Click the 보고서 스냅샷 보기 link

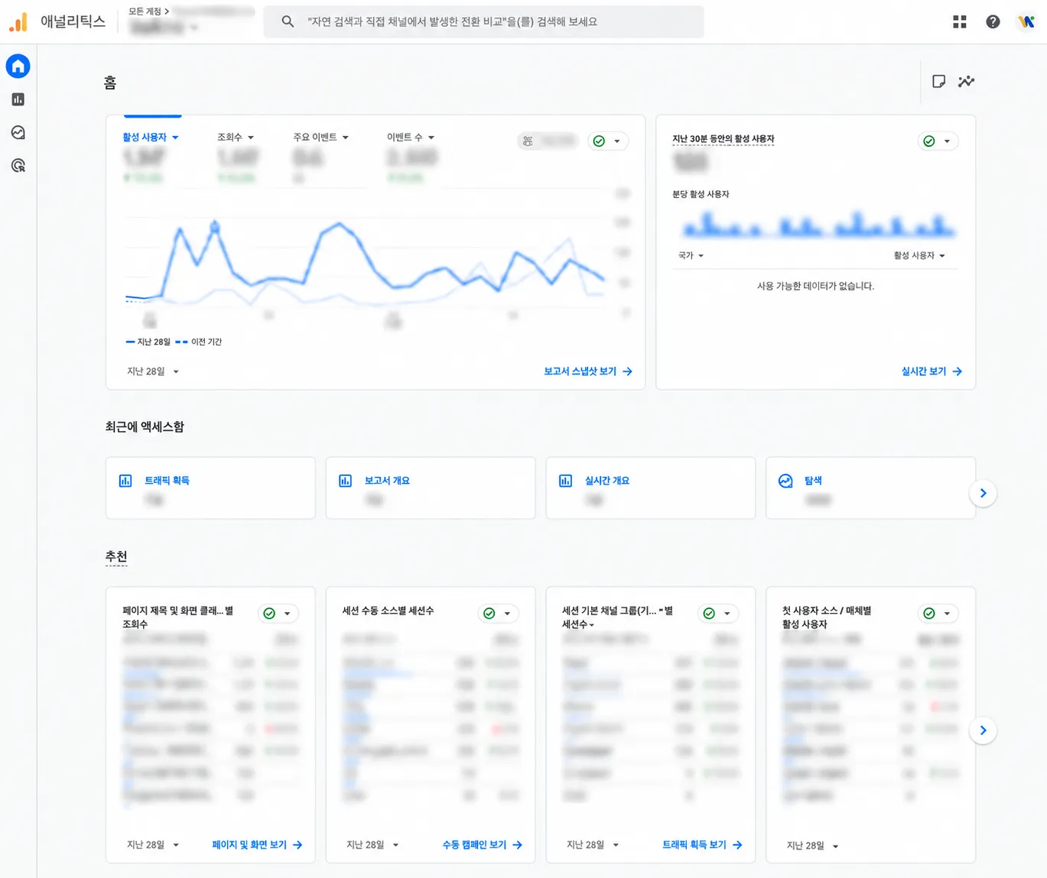[x=588, y=371]
